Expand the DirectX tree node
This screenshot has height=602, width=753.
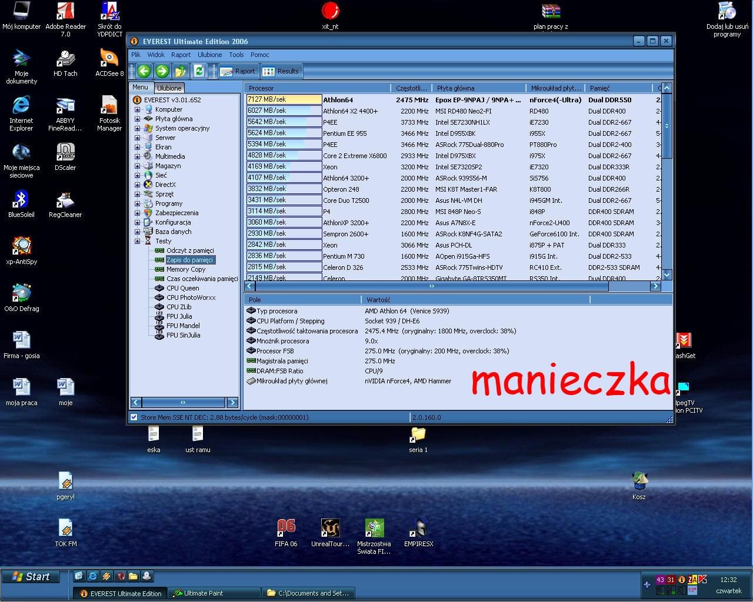tap(137, 185)
